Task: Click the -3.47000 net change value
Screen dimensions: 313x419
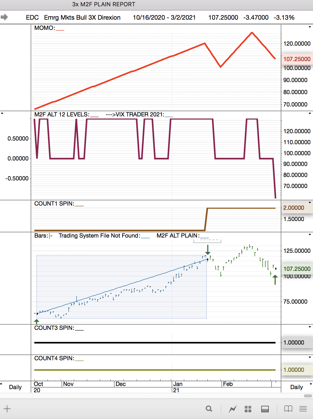Action: coord(256,17)
